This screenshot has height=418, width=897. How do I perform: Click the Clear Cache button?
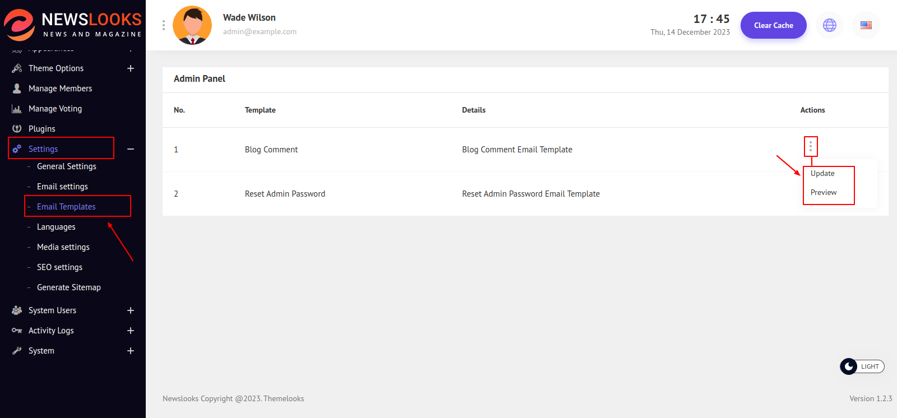[x=773, y=25]
